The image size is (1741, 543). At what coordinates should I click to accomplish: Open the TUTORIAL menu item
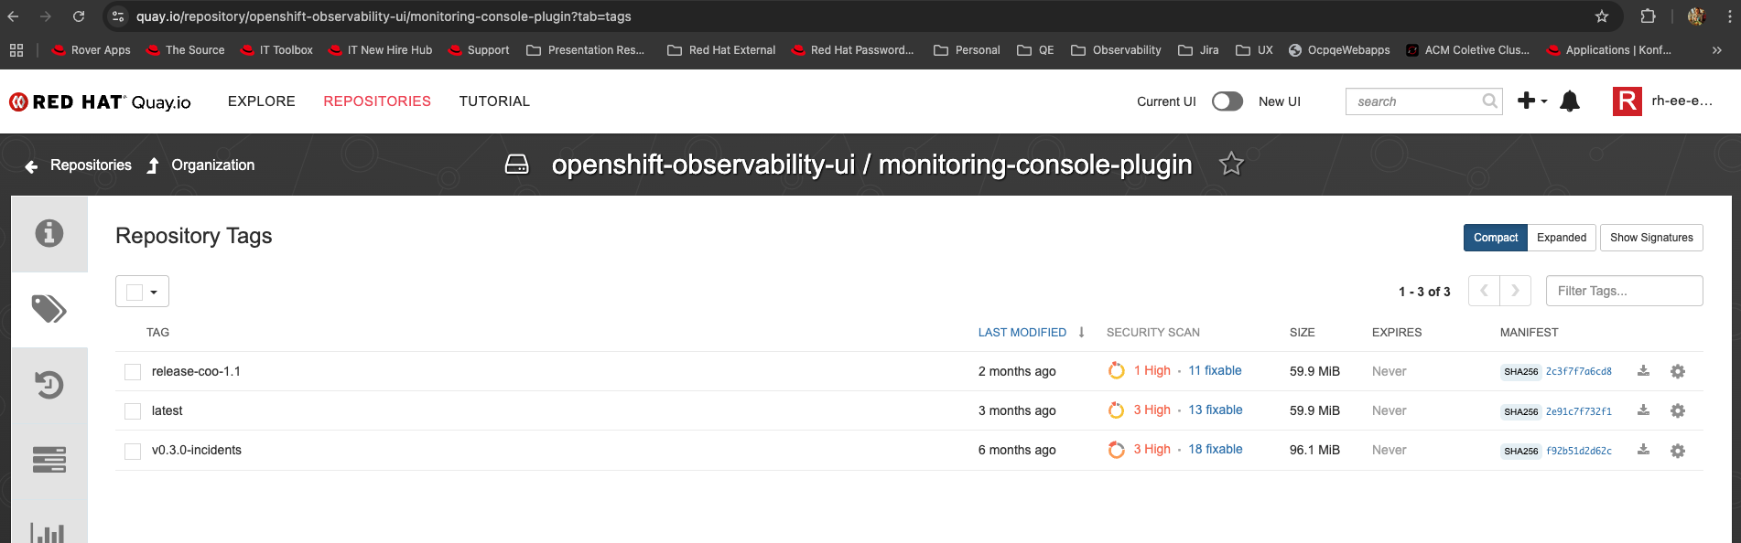click(494, 101)
